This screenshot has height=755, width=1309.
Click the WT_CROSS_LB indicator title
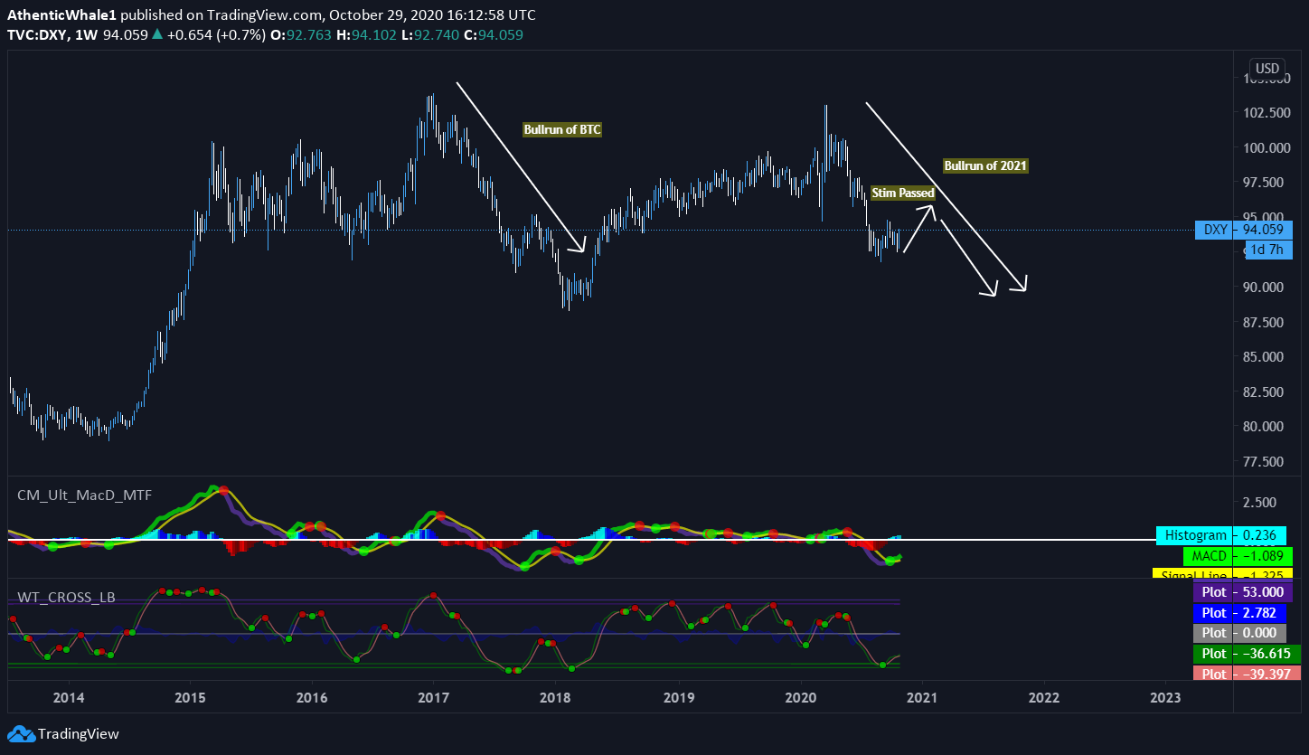[x=67, y=598]
